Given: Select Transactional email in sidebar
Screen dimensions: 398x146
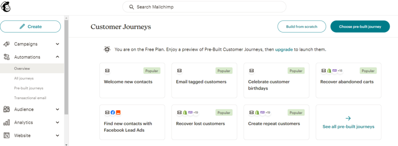Looking at the screenshot, I should point(30,98).
